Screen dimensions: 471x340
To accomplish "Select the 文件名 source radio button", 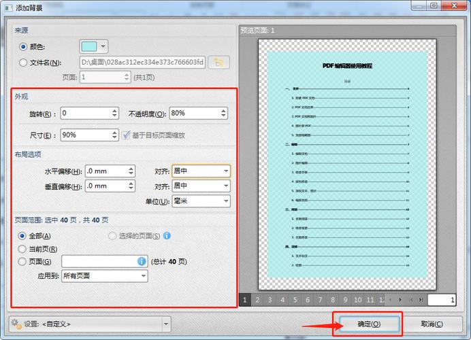I will click(x=23, y=63).
